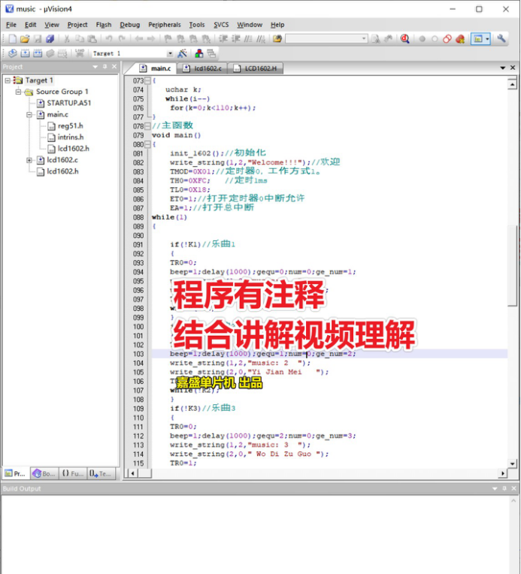Indent selected lines icon
521x574 pixels.
[x=223, y=39]
